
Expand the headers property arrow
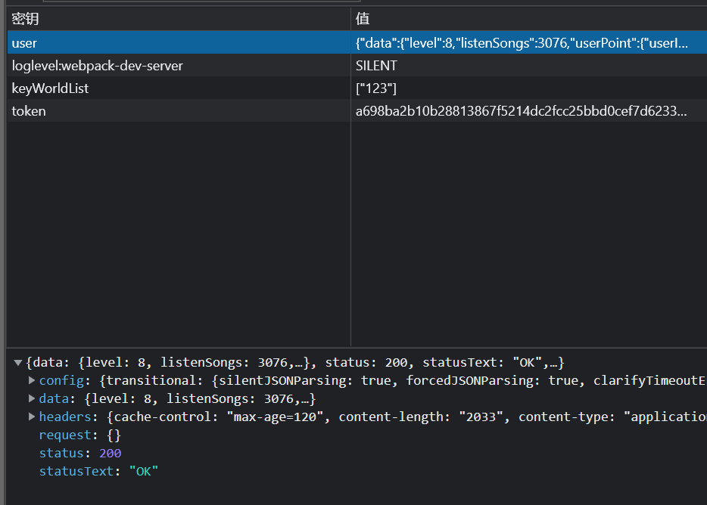tap(32, 417)
